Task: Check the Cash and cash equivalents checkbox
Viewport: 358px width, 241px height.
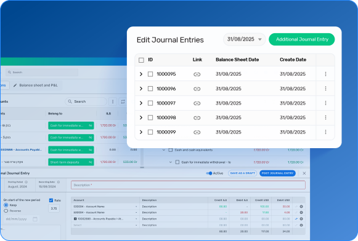Action: 170,150
